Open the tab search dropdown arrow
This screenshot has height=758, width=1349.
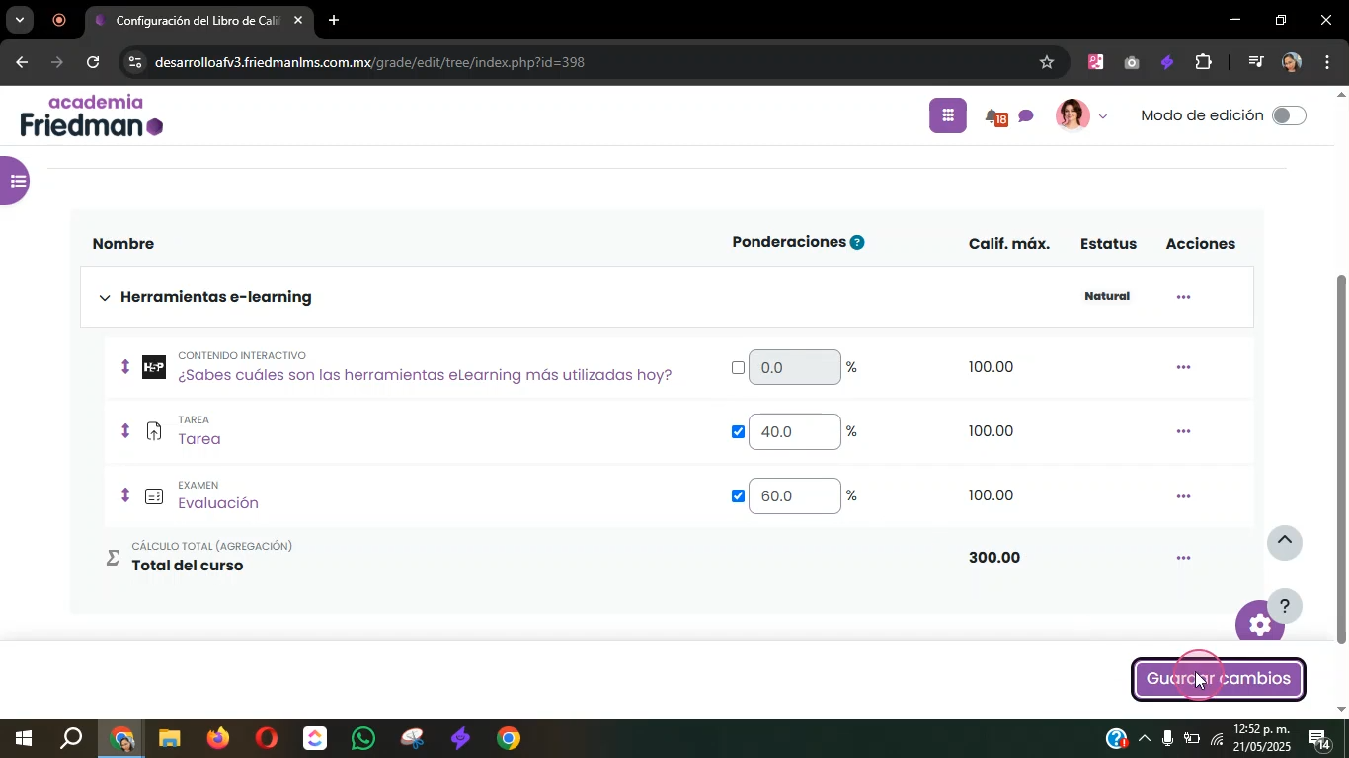pyautogui.click(x=19, y=20)
